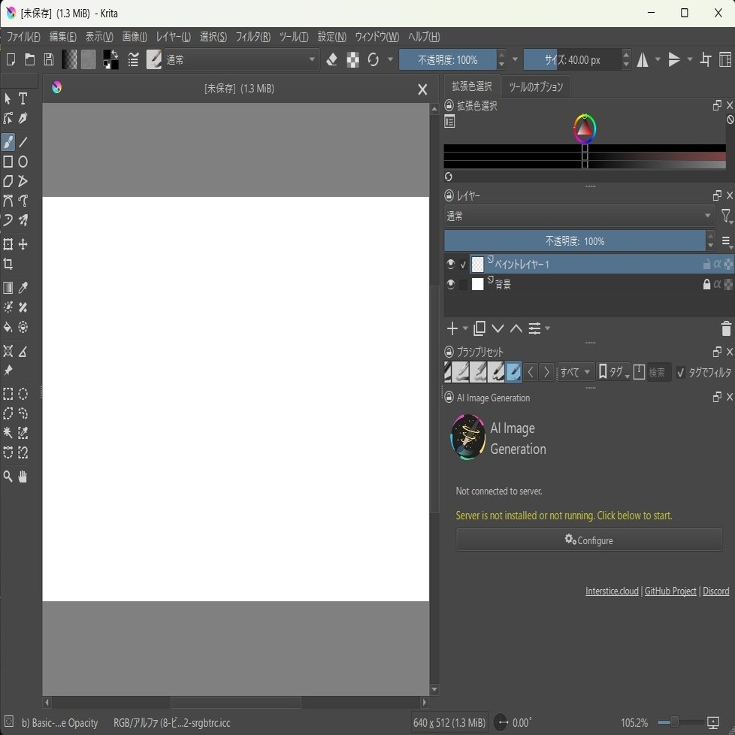The image size is (735, 735).
Task: Select the Freehand Brush tool
Action: [x=8, y=142]
